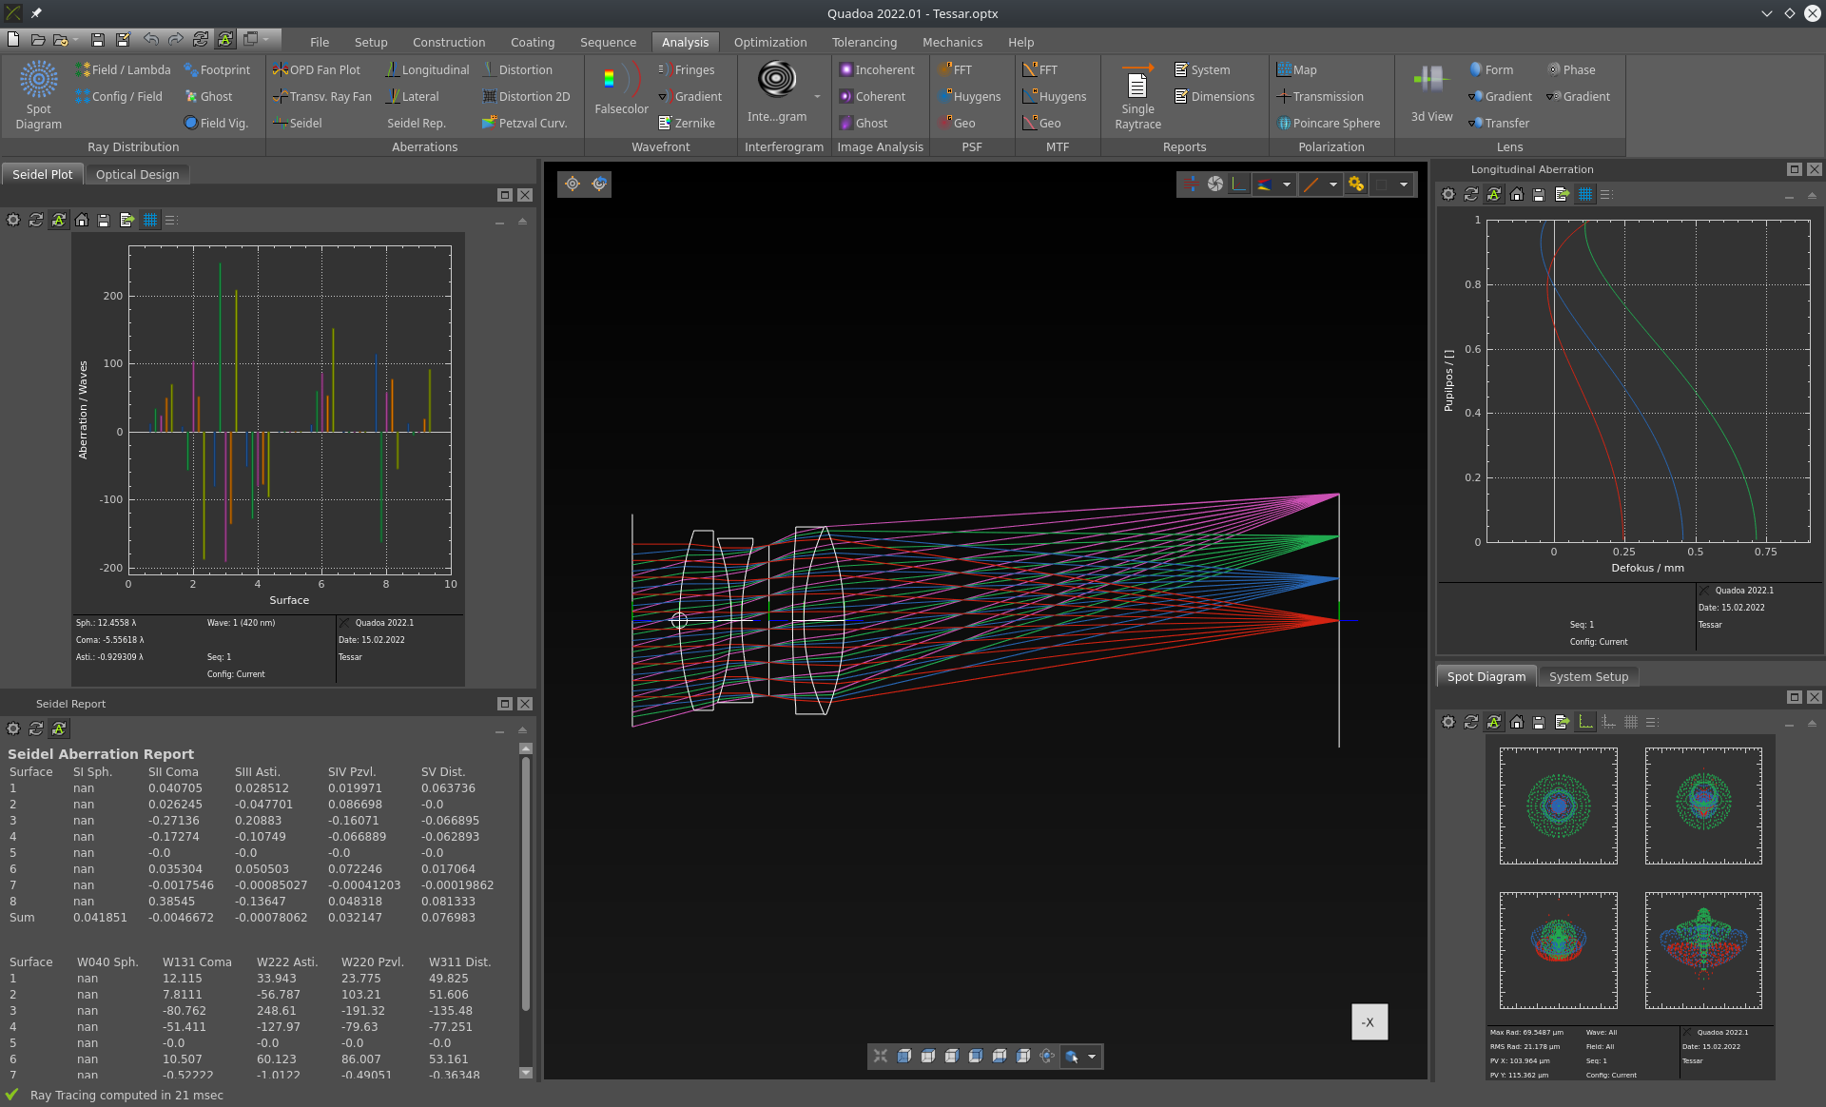Click the Seidel Report vertical scrollbar
The height and width of the screenshot is (1107, 1826).
tap(525, 884)
